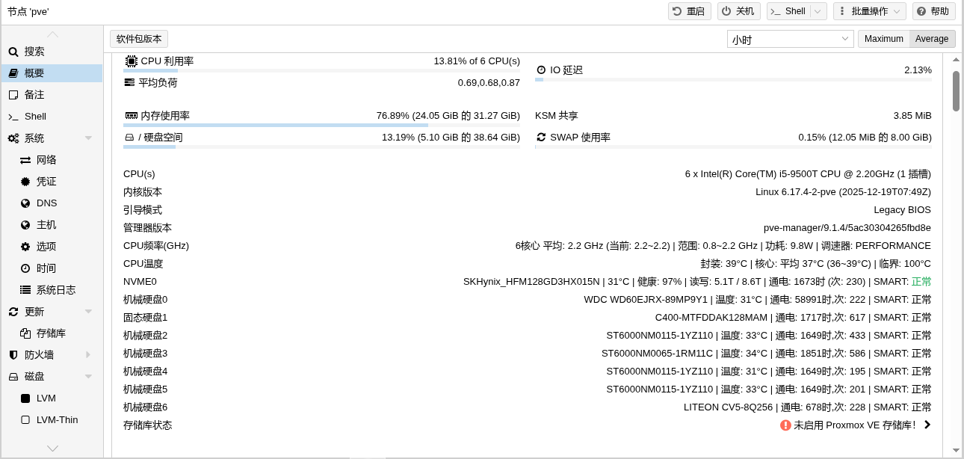Select 主机 hosts in sidebar
The height and width of the screenshot is (459, 964).
coord(46,225)
